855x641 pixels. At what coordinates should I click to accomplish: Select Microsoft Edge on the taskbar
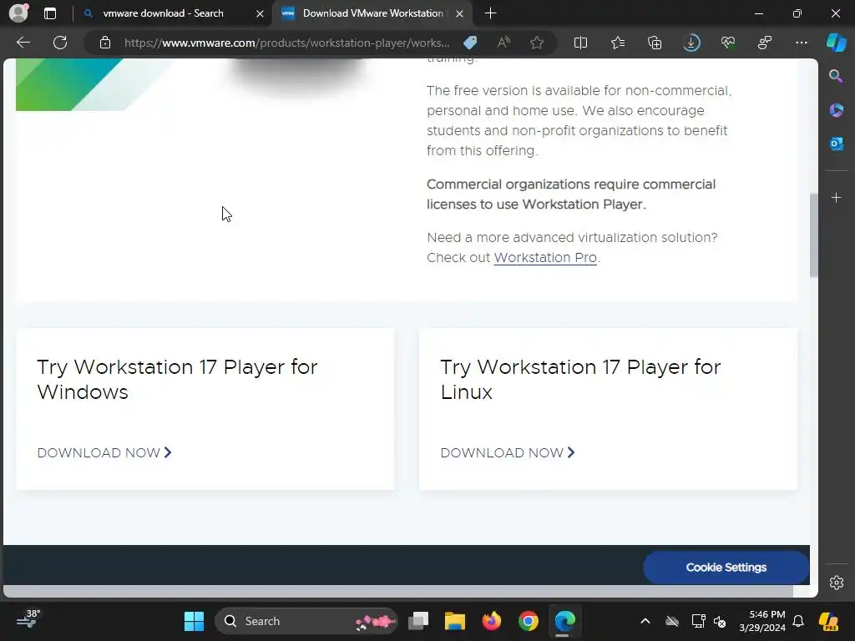point(565,621)
